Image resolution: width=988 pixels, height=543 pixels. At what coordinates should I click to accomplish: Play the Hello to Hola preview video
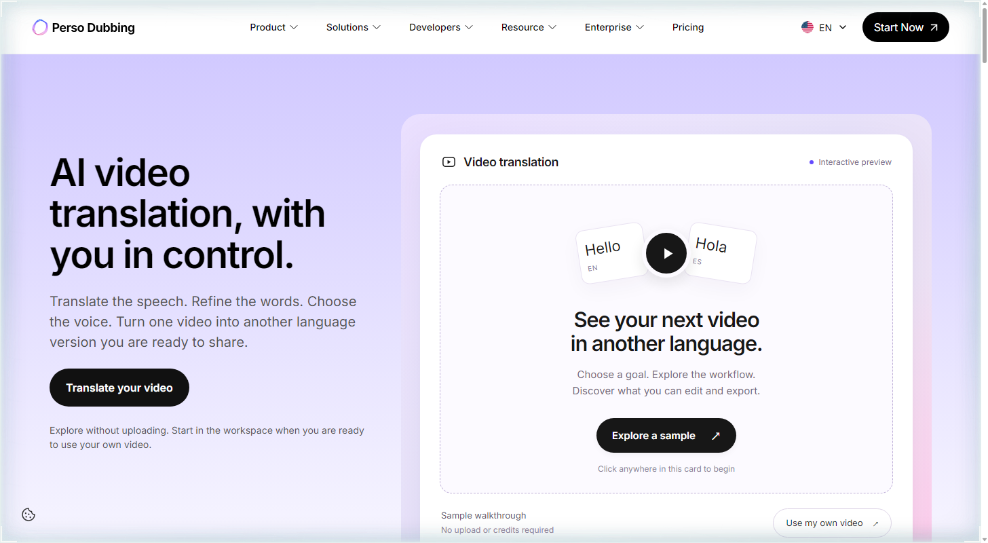[666, 253]
